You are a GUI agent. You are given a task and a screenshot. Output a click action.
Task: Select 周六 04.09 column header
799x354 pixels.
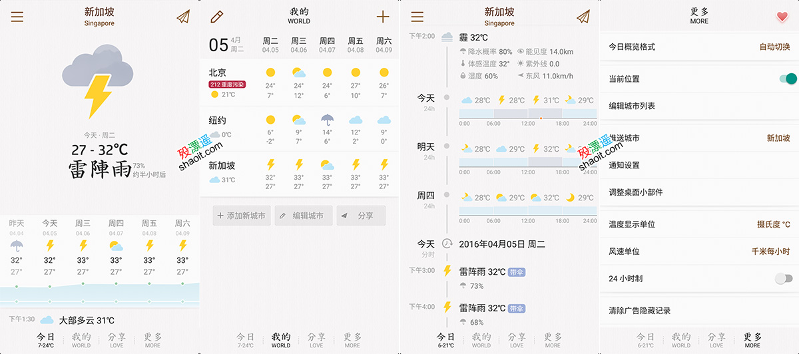(384, 45)
